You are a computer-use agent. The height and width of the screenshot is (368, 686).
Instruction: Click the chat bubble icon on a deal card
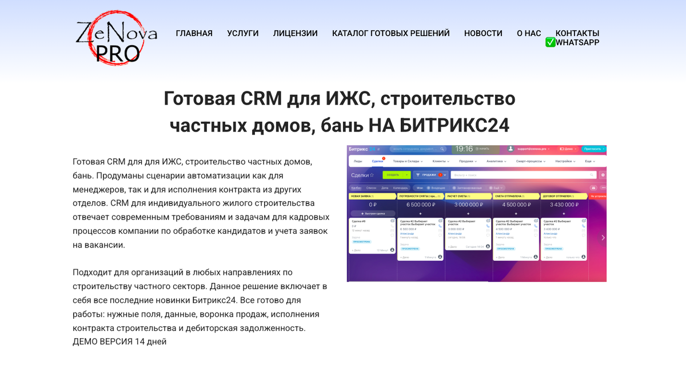coord(392,235)
